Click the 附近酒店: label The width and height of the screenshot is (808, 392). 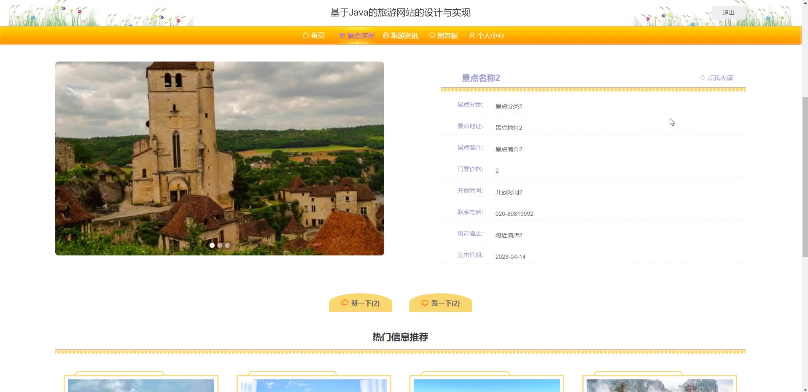470,234
